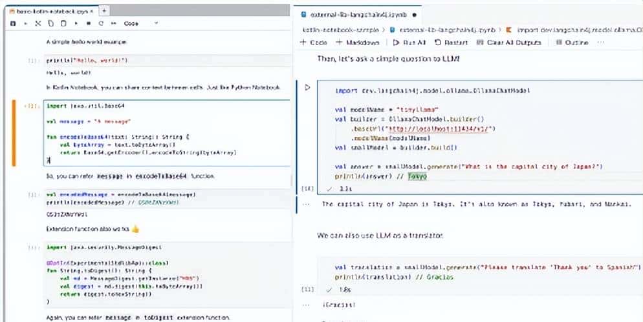Click the 'We can also use LLM as a translator' text
This screenshot has height=322, width=643.
380,236
